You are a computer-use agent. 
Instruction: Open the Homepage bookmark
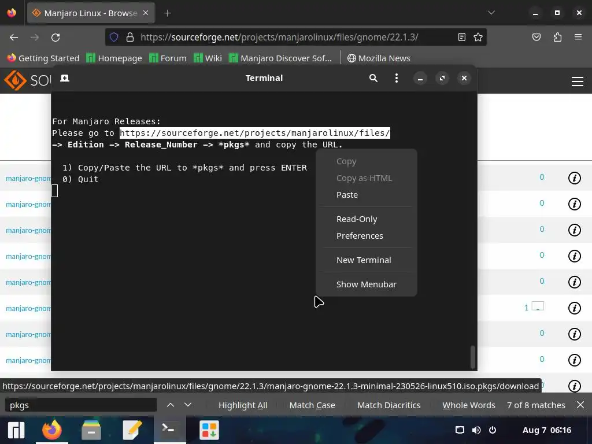click(114, 58)
